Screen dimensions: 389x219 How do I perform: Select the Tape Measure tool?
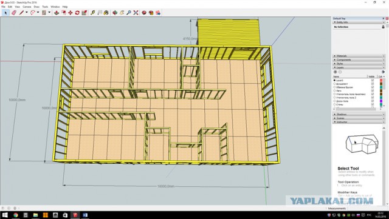(x=93, y=12)
